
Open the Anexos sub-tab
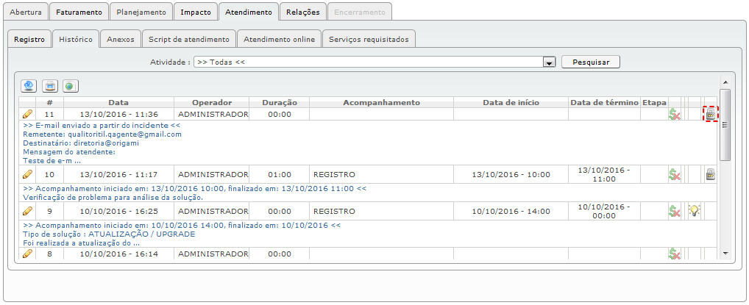[120, 39]
